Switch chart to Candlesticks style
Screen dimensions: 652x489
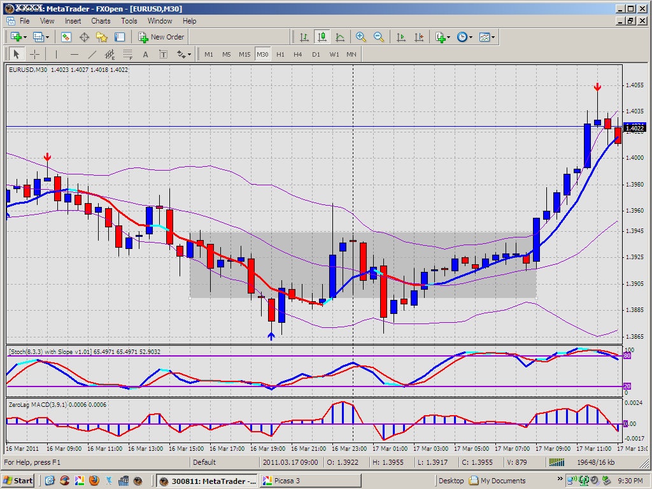point(322,37)
